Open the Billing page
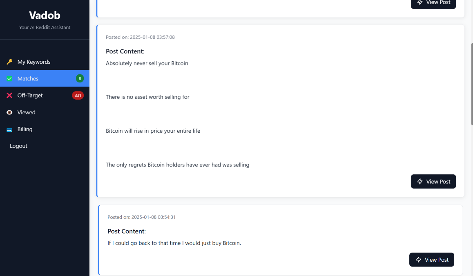This screenshot has width=473, height=276. 45,129
